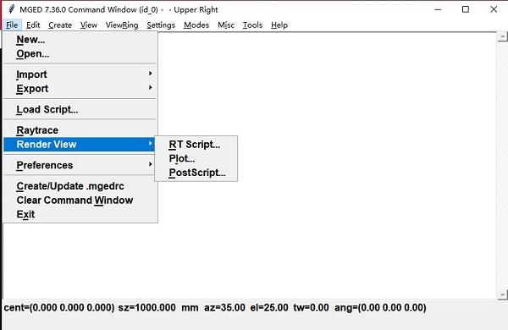Maximize the MGED Command Window
The image size is (508, 330).
pyautogui.click(x=466, y=9)
